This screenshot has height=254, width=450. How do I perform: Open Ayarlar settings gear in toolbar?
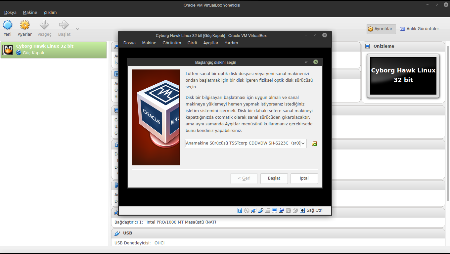[25, 25]
